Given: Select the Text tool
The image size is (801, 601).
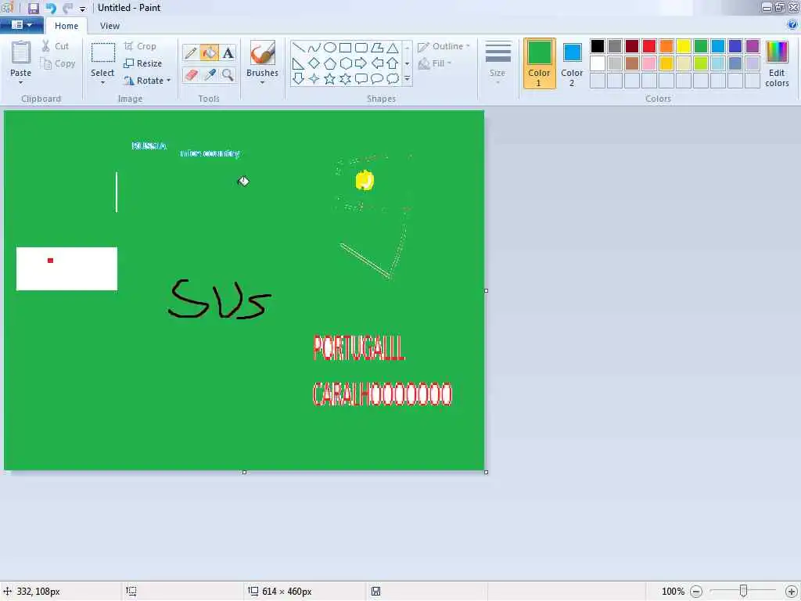Looking at the screenshot, I should 228,52.
